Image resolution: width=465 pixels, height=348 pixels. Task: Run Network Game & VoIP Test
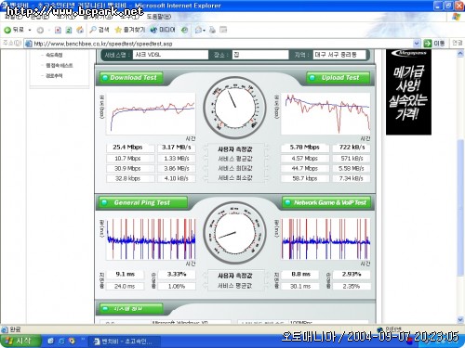[326, 202]
